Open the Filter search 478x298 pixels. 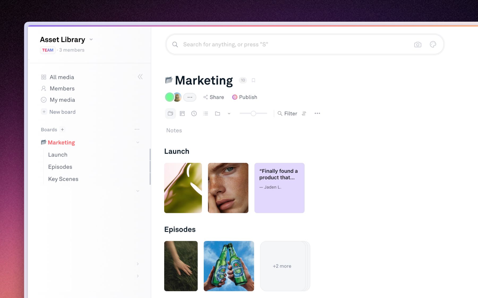point(287,113)
